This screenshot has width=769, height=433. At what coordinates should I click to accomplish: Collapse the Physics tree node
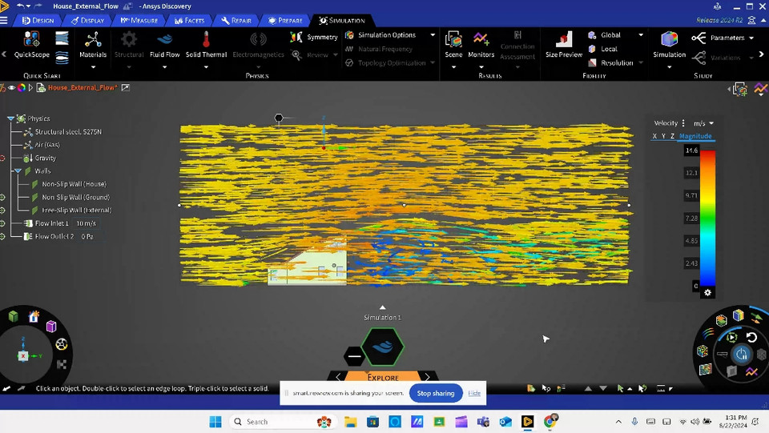(11, 118)
